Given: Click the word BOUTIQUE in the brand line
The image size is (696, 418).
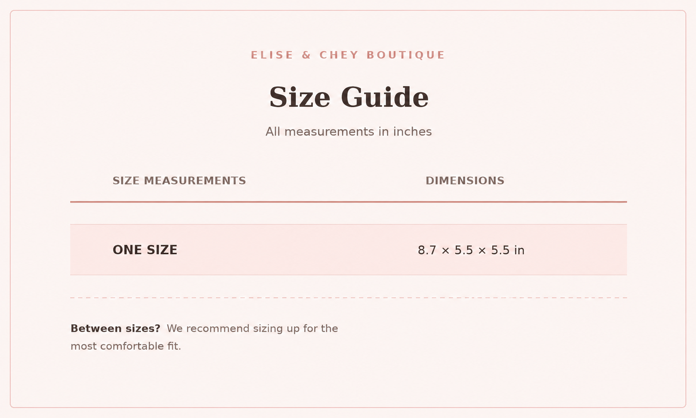Looking at the screenshot, I should tap(405, 55).
